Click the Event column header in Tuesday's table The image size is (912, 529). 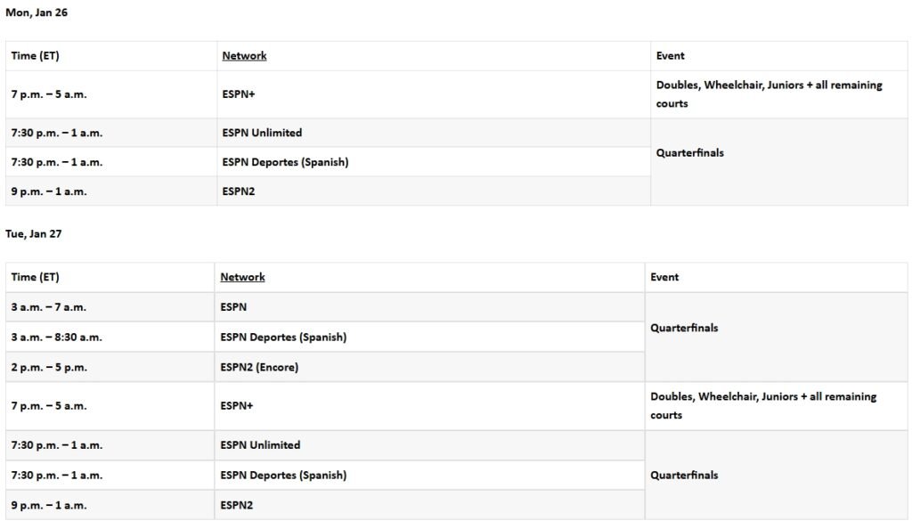pyautogui.click(x=664, y=277)
